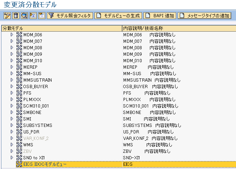Image resolution: width=236 pixels, height=169 pixels.
Task: Click the find/search icon in toolbar
Action: pyautogui.click(x=24, y=16)
